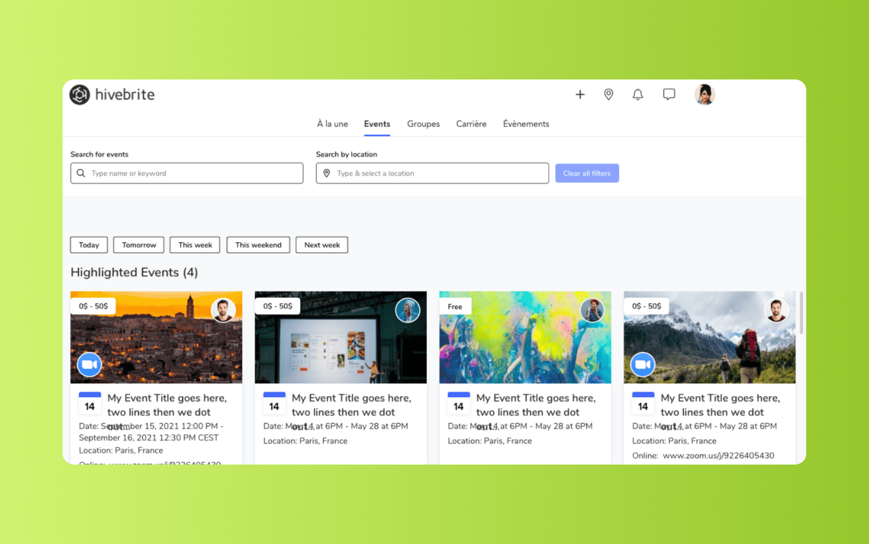Image resolution: width=869 pixels, height=544 pixels.
Task: Open the Évènements tab
Action: pyautogui.click(x=526, y=124)
